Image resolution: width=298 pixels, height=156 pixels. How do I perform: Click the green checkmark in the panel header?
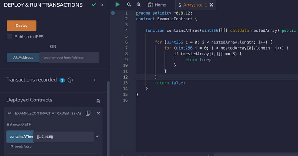click(x=94, y=5)
